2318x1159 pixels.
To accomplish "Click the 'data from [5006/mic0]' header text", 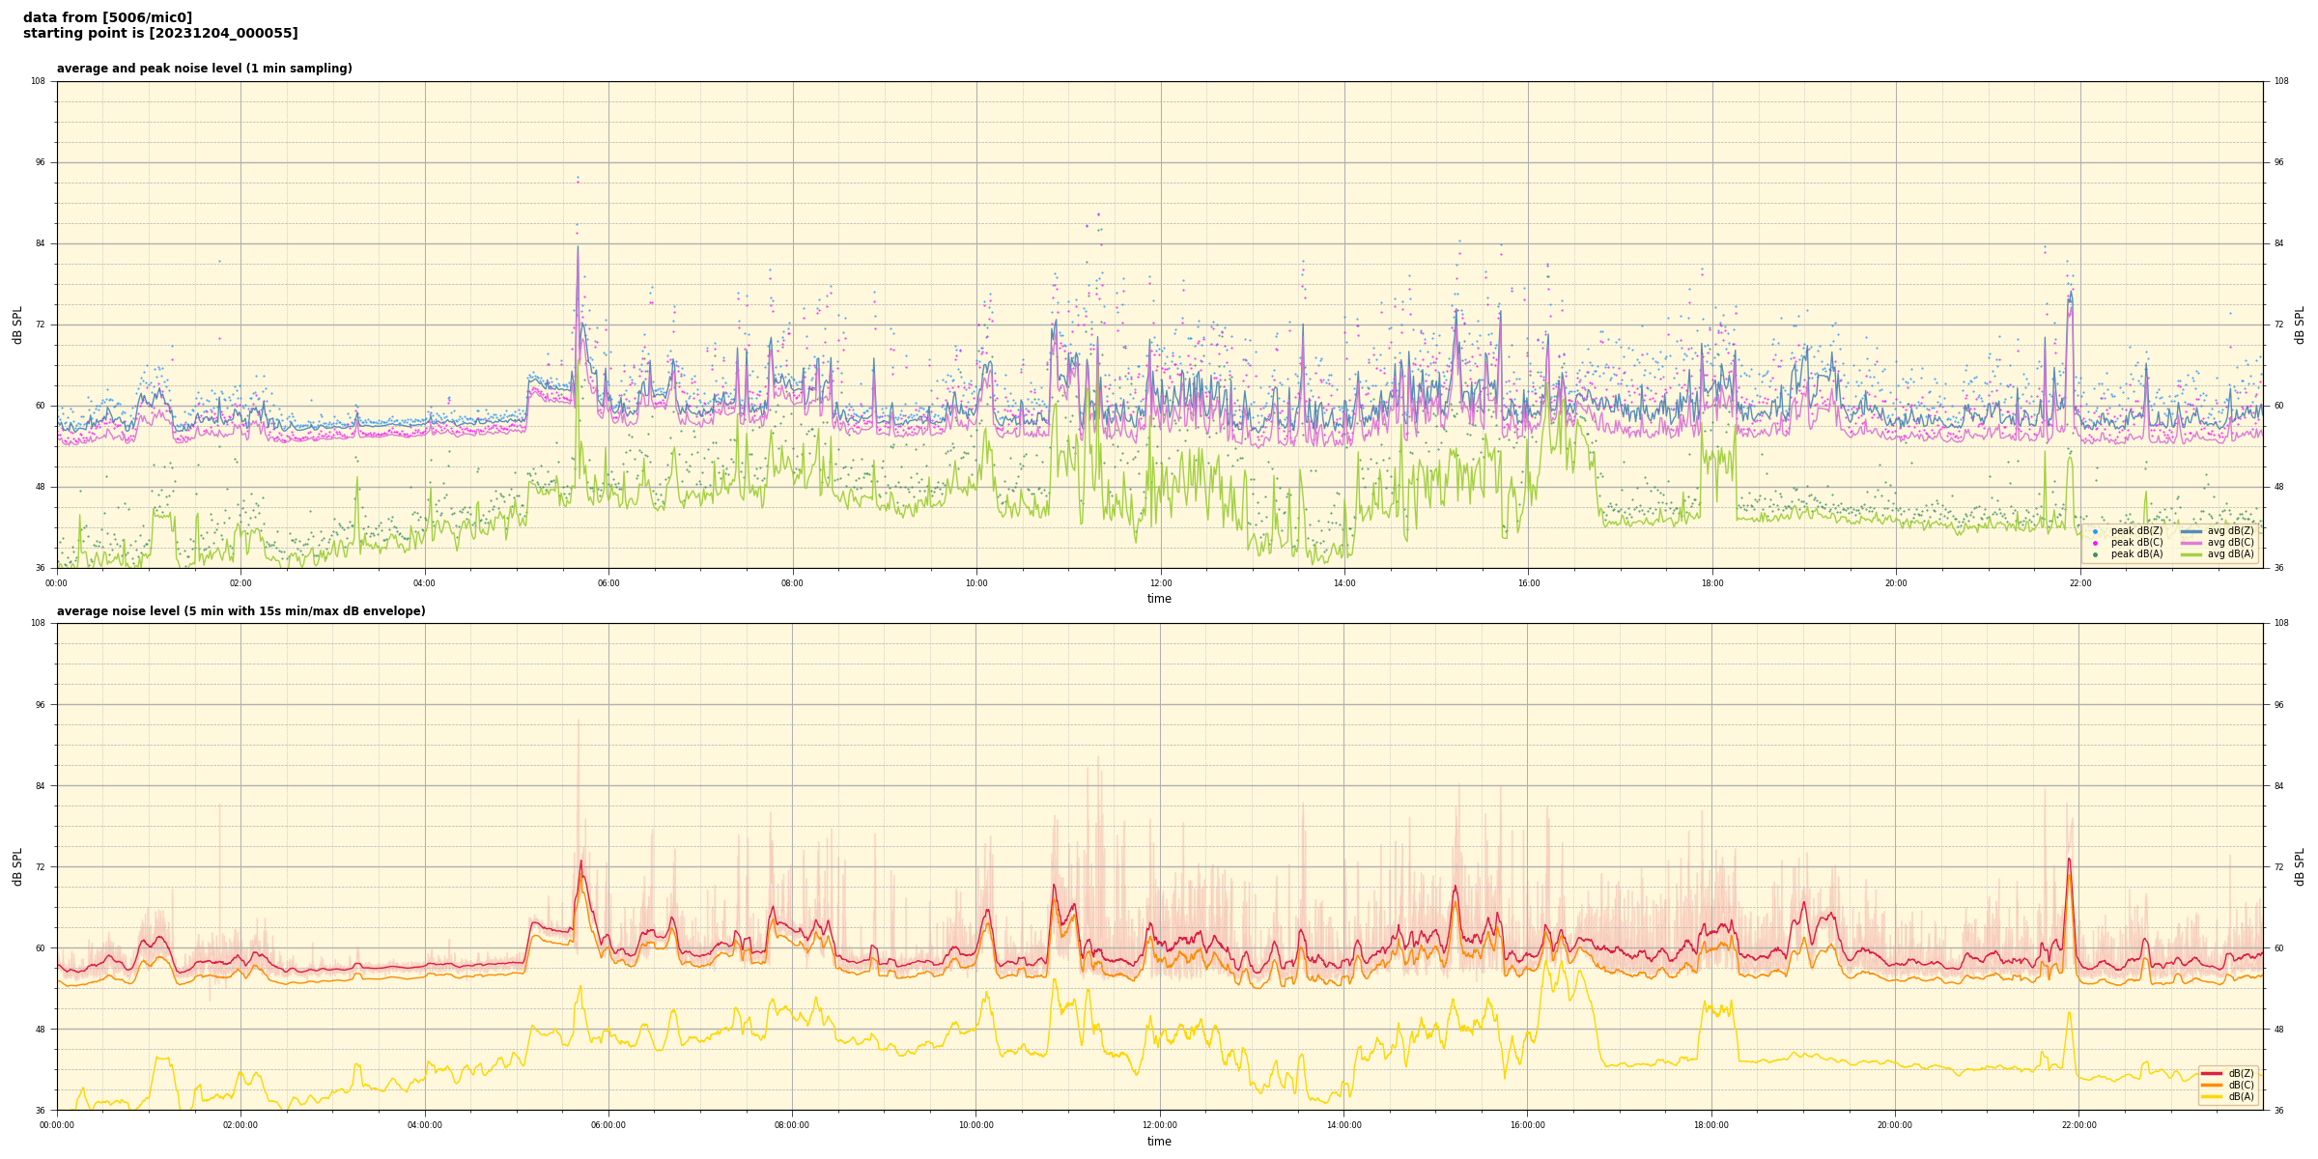I will click(x=107, y=17).
